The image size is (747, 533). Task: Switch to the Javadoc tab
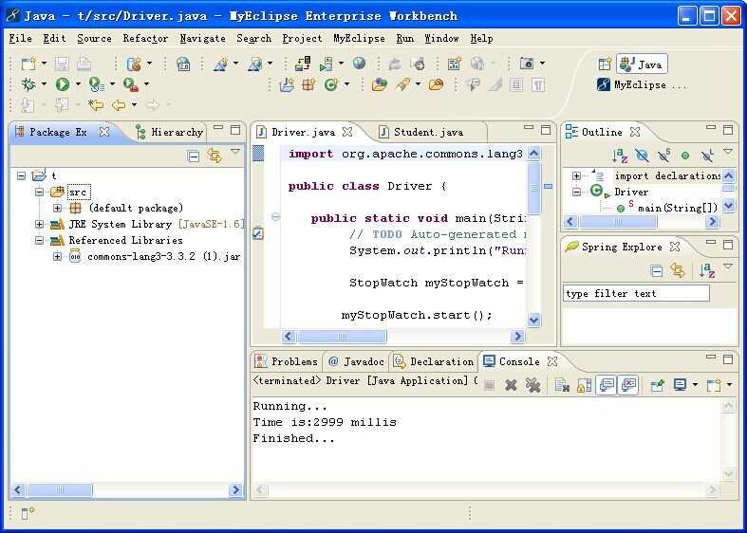(356, 361)
